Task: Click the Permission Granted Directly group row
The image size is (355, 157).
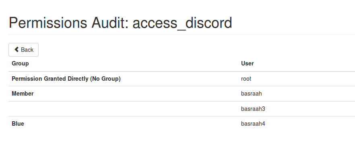Action: point(182,79)
